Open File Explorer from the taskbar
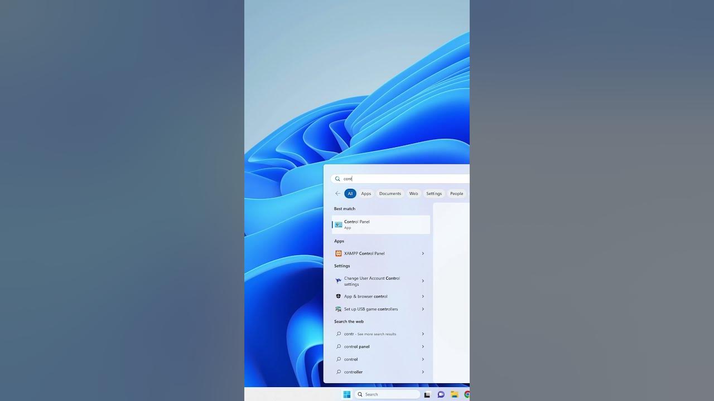 click(x=455, y=394)
